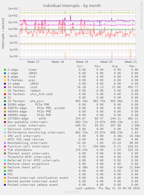
Task: Click the Avg column header
Action: pos(116,66)
